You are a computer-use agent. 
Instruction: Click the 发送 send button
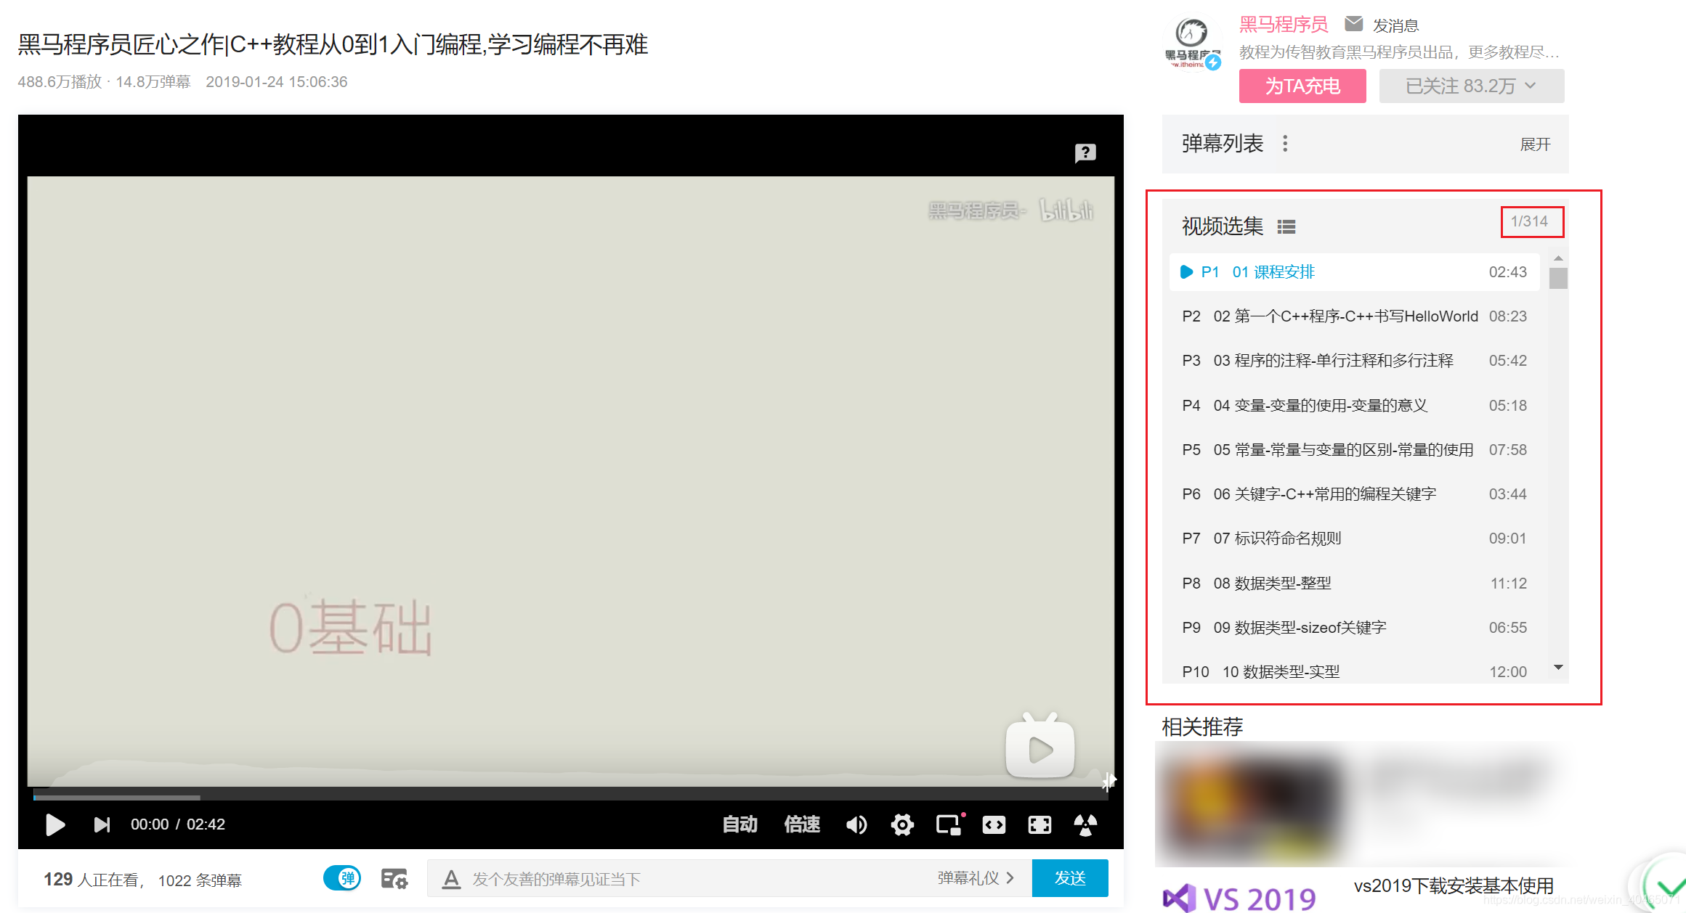coord(1069,878)
